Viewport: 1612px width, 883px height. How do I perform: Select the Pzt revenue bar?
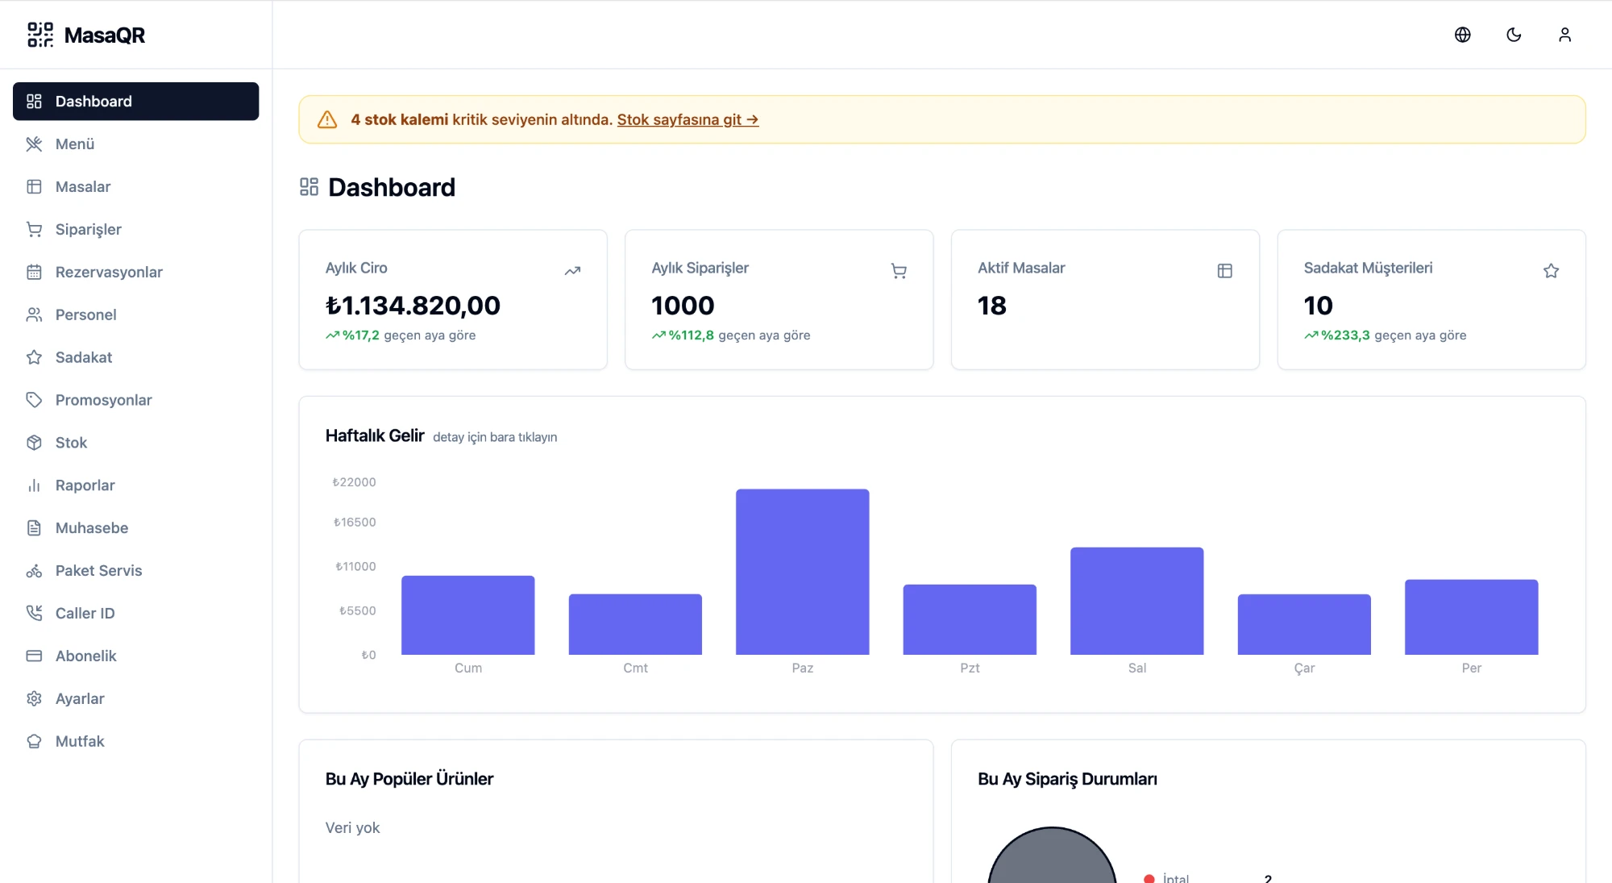970,620
